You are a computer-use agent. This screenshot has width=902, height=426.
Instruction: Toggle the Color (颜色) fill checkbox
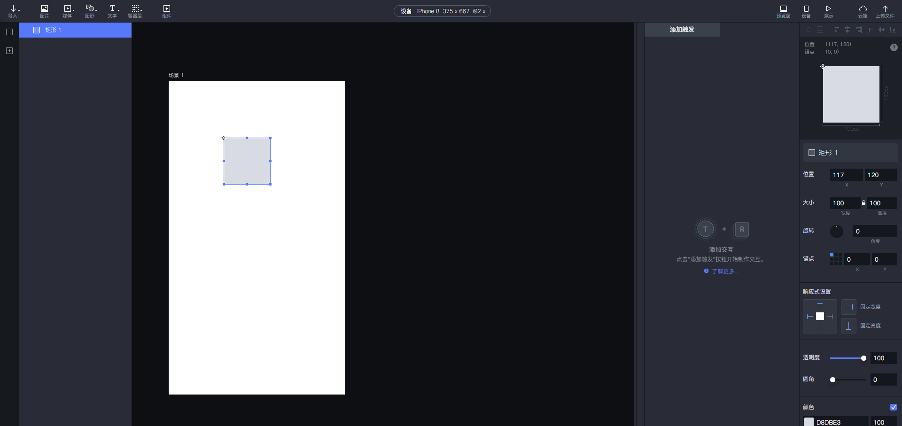[893, 407]
